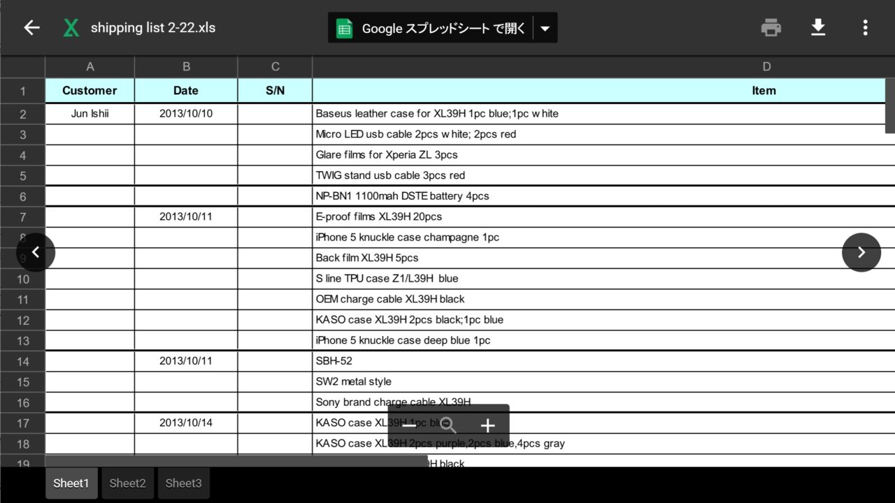Select the Sheet1 tab

click(x=71, y=483)
